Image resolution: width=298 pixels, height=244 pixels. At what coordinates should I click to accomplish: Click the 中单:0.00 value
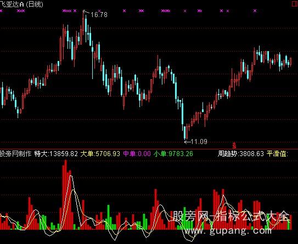coord(137,153)
